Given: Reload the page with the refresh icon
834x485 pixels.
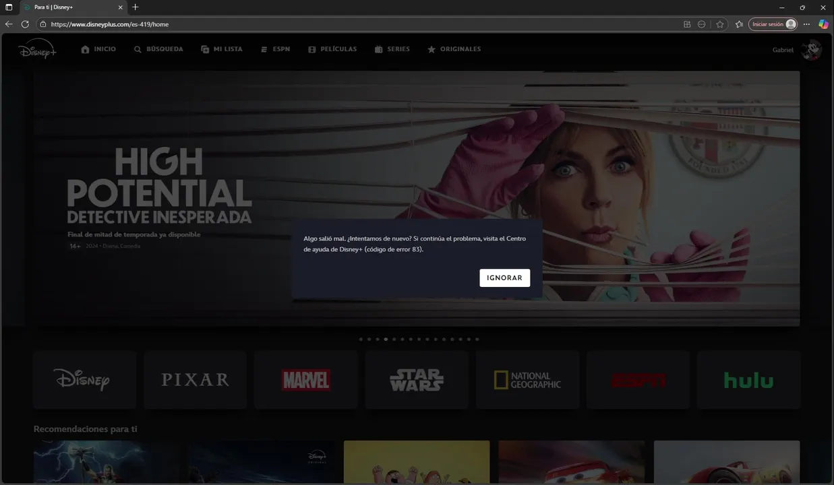Looking at the screenshot, I should tap(25, 24).
